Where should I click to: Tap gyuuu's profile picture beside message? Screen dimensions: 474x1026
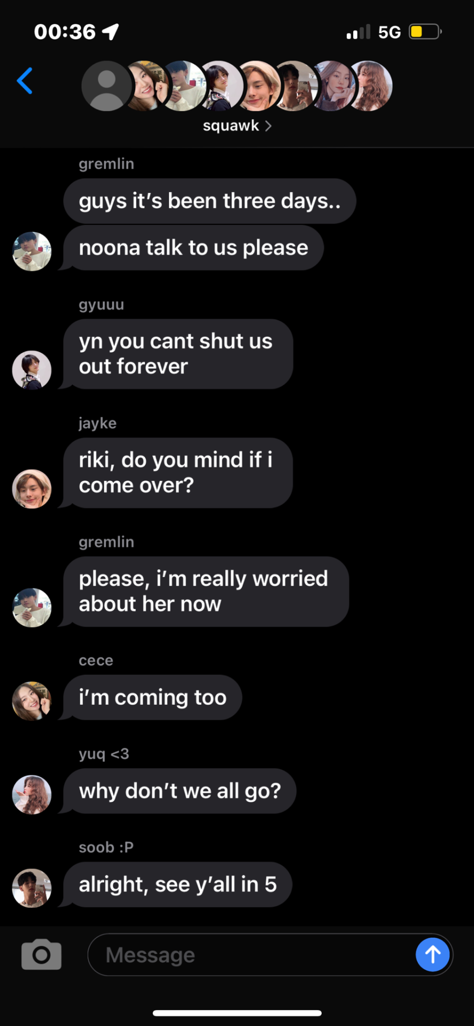point(32,370)
